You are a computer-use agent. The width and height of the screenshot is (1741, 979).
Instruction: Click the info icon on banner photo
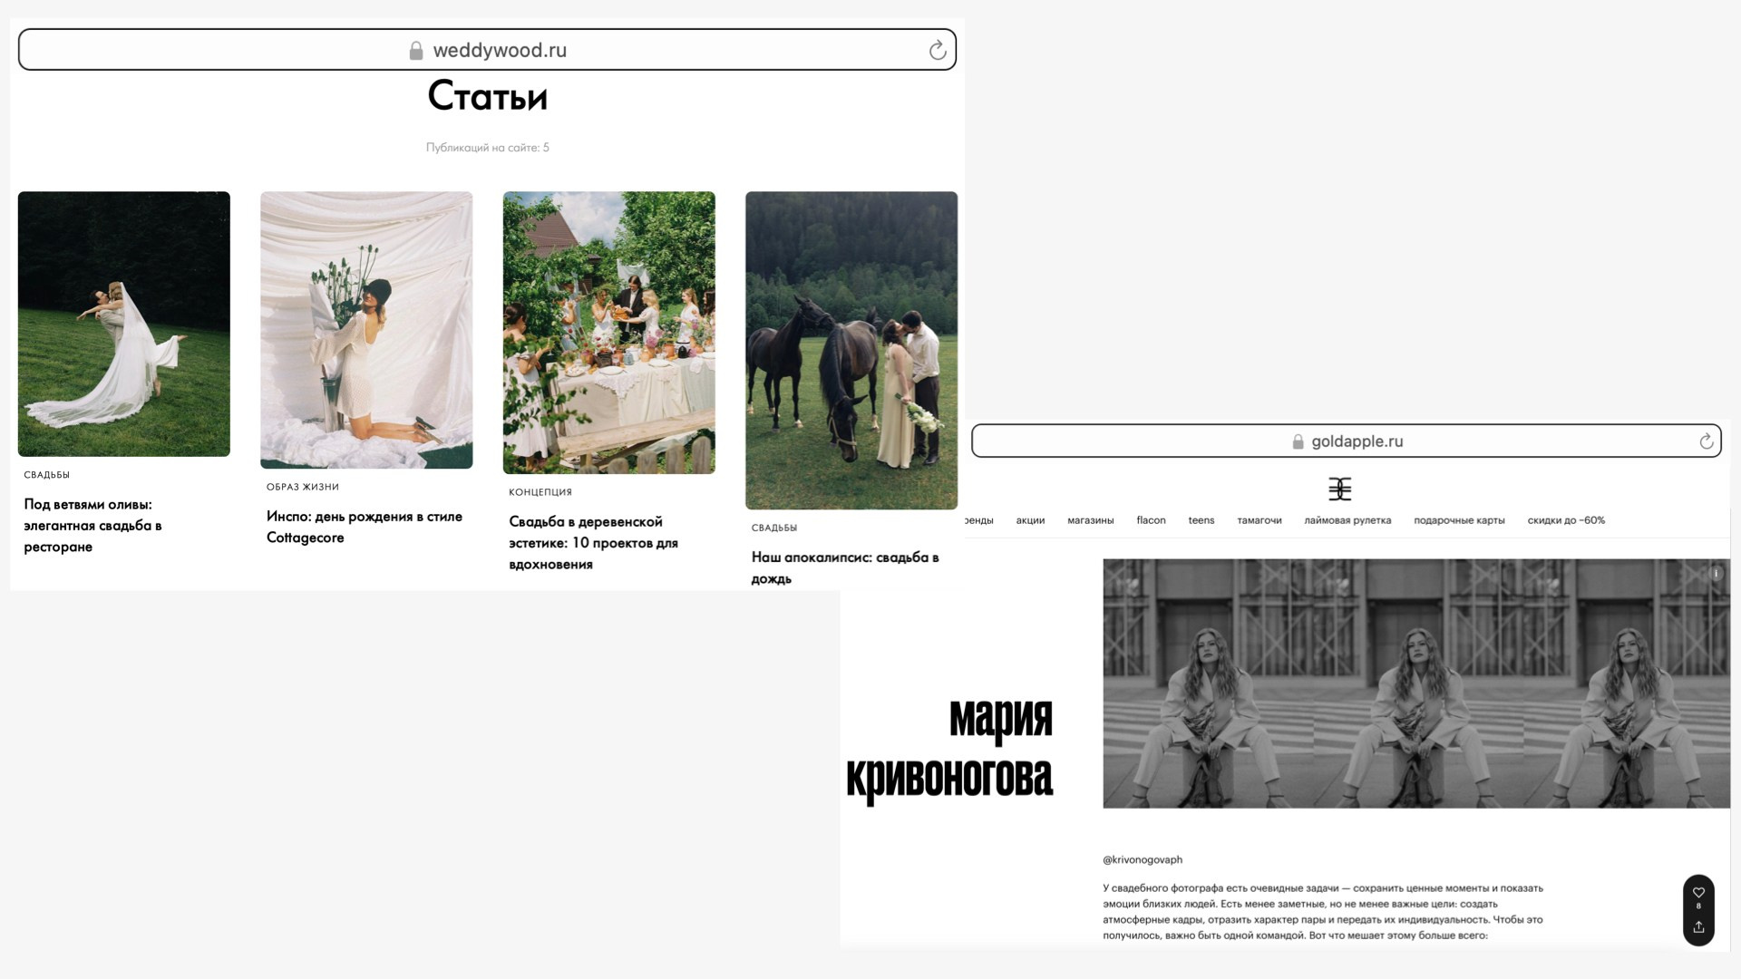tap(1716, 574)
